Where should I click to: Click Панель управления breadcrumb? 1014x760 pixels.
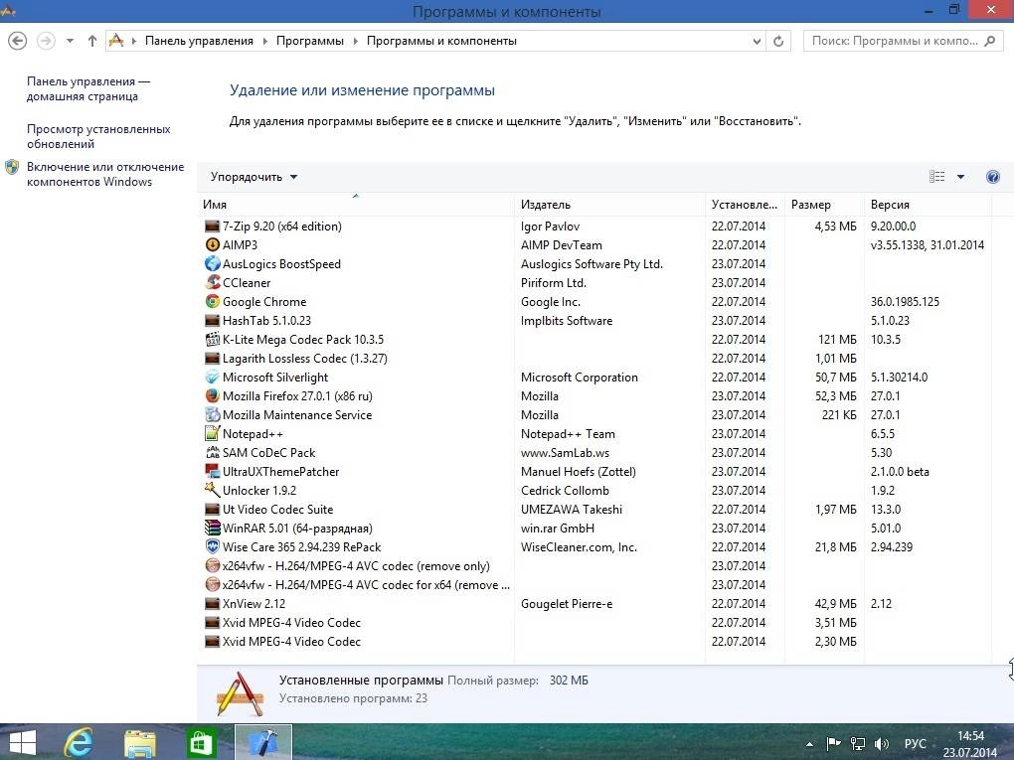click(199, 41)
